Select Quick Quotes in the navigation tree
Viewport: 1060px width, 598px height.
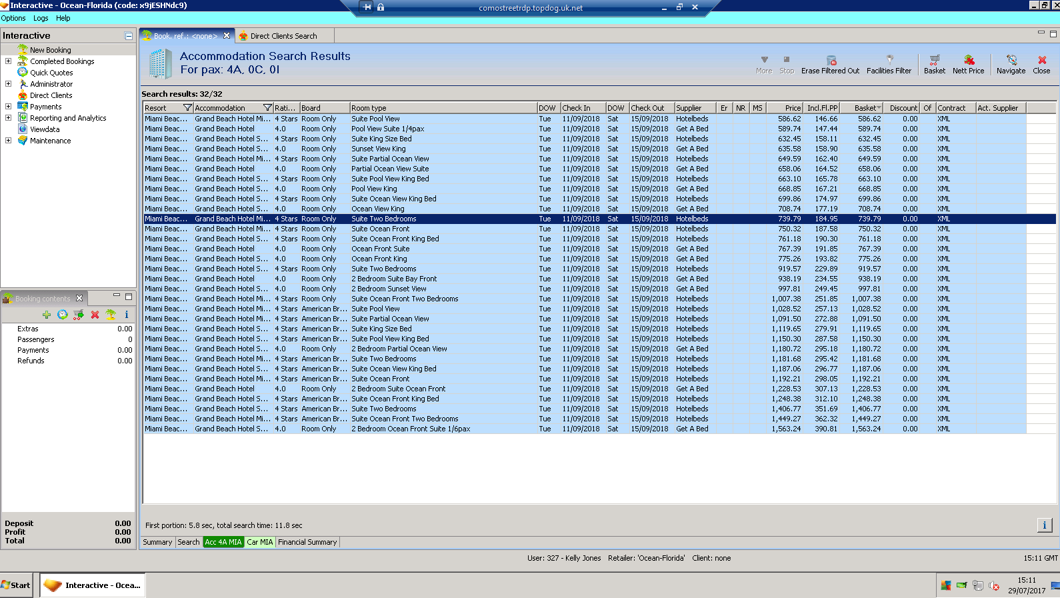[x=51, y=73]
